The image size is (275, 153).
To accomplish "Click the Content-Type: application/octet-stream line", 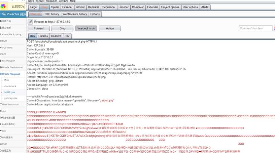I will tap(50, 104).
